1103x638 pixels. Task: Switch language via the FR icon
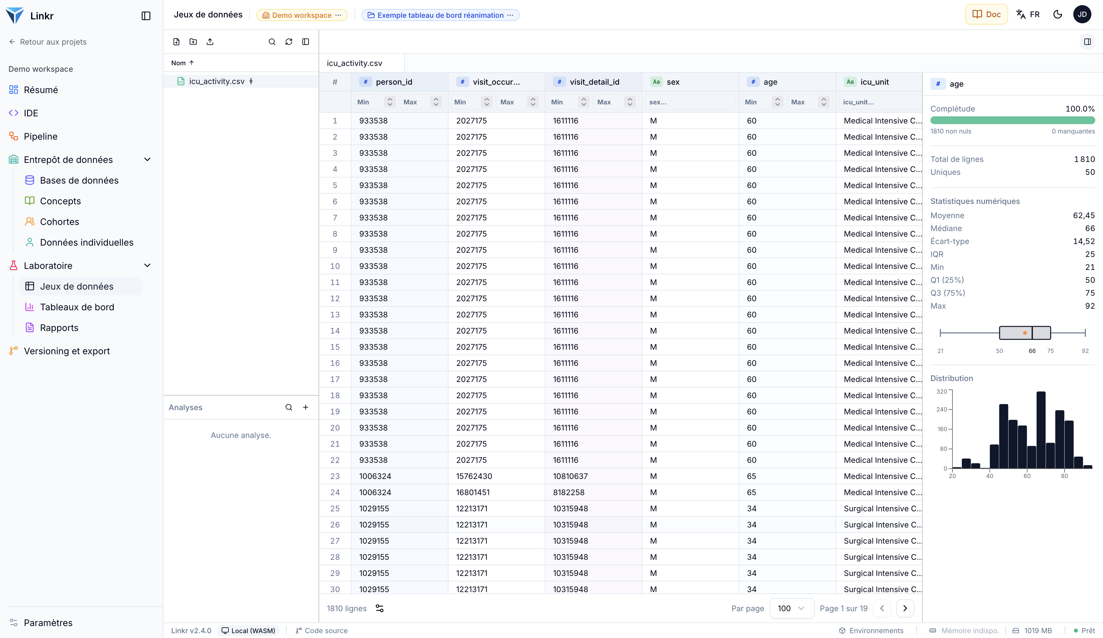pyautogui.click(x=1028, y=15)
